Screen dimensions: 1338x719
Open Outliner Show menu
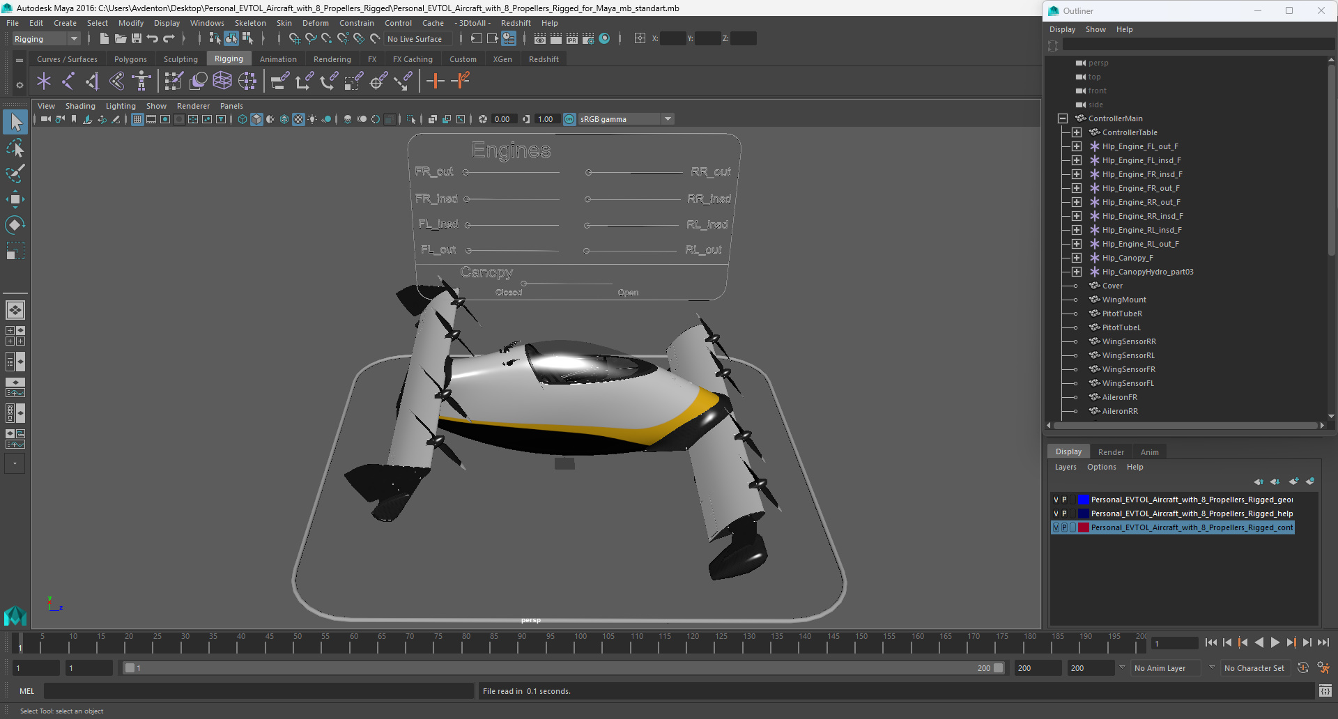[1095, 29]
